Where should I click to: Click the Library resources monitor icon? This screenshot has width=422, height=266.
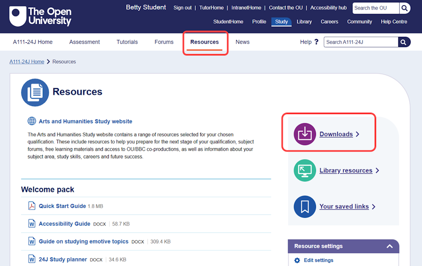[x=305, y=170]
